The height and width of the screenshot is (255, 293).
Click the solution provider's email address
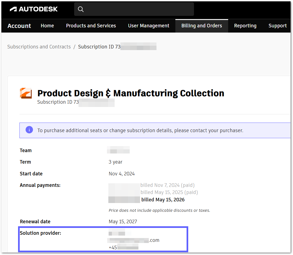134,240
